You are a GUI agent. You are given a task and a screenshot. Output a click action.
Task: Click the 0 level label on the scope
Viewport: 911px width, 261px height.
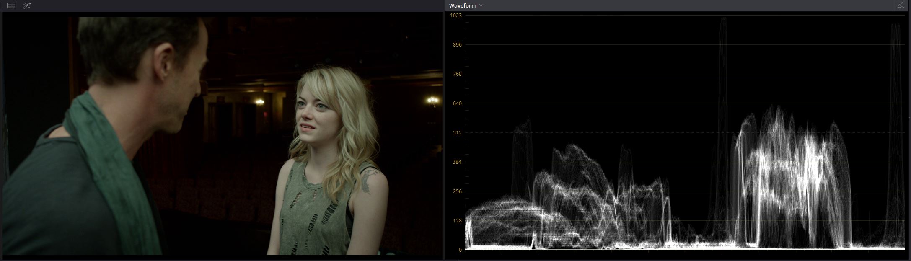(460, 250)
